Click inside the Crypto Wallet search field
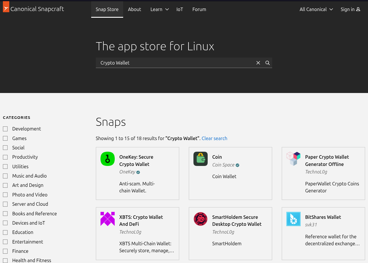Viewport: 368px width, 263px height. 174,63
